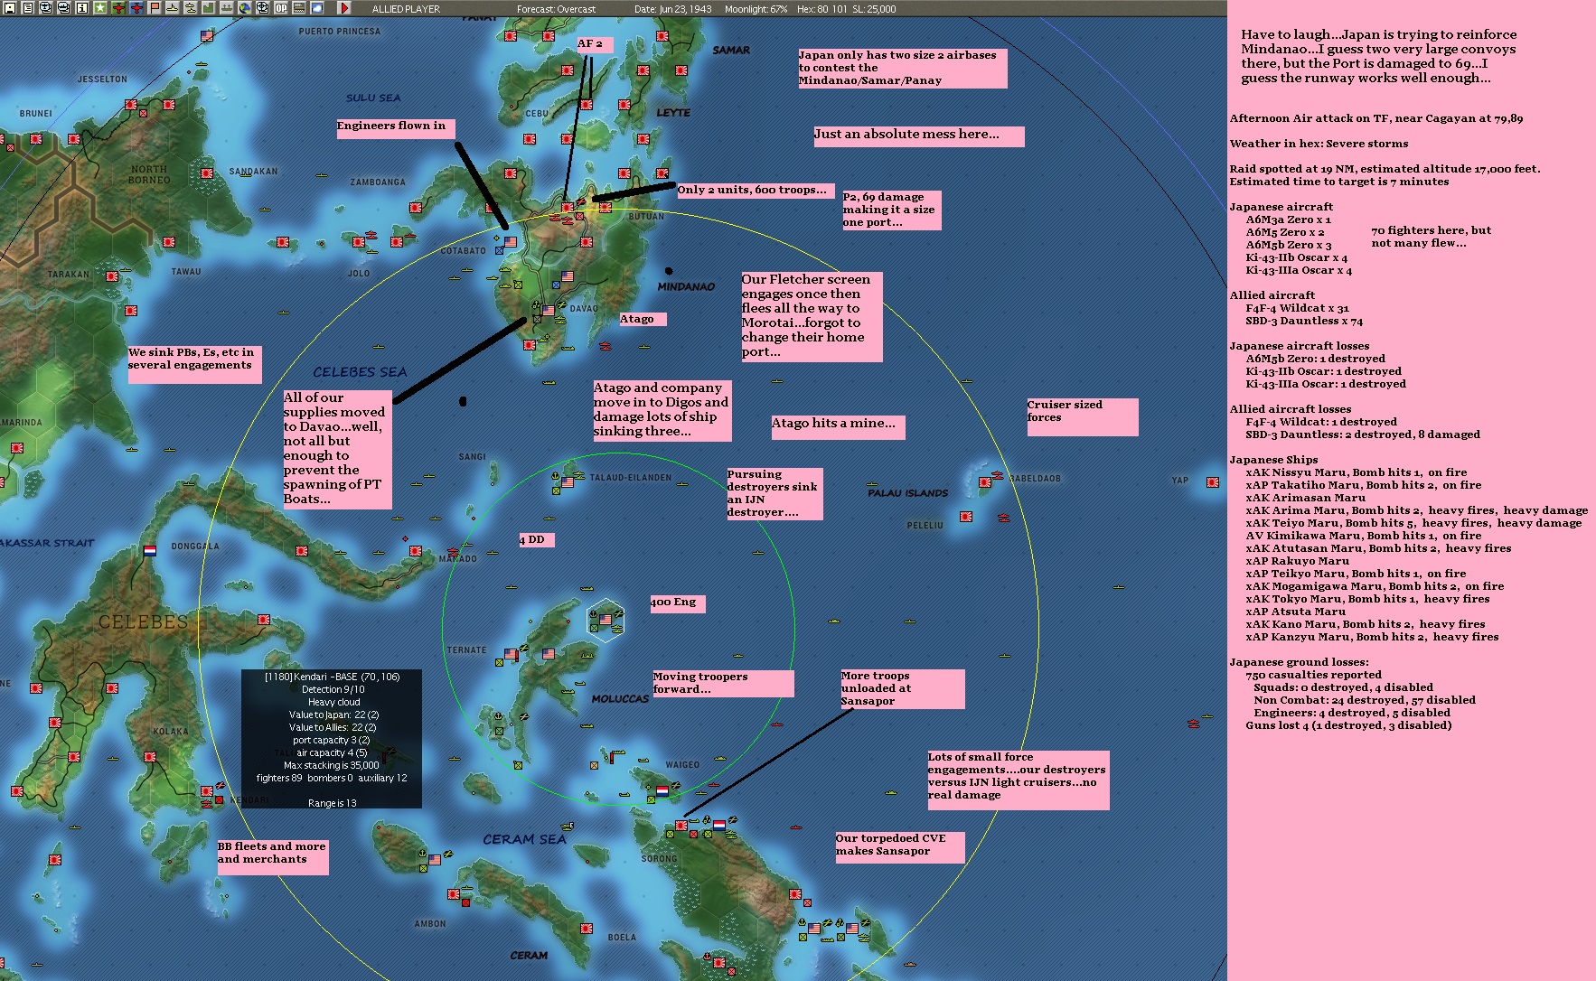This screenshot has width=1596, height=981.
Task: Click the double yellow ships icon
Action: tap(191, 8)
